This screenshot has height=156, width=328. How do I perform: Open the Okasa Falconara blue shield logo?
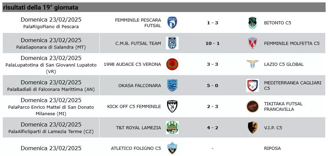click(172, 85)
